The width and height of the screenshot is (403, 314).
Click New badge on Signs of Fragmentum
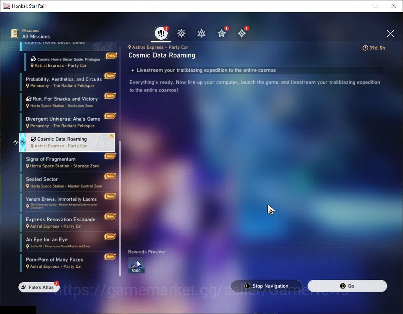coord(110,156)
